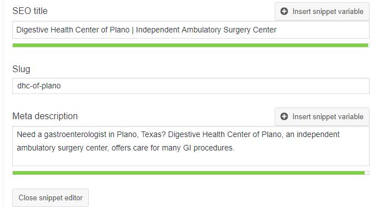Click 'GI procedures' text in meta description
378x207 pixels.
(209, 148)
